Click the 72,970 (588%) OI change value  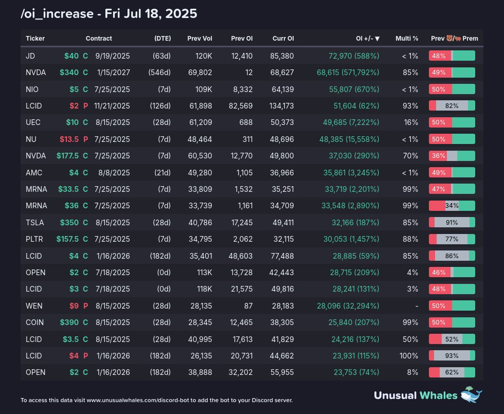click(x=354, y=56)
